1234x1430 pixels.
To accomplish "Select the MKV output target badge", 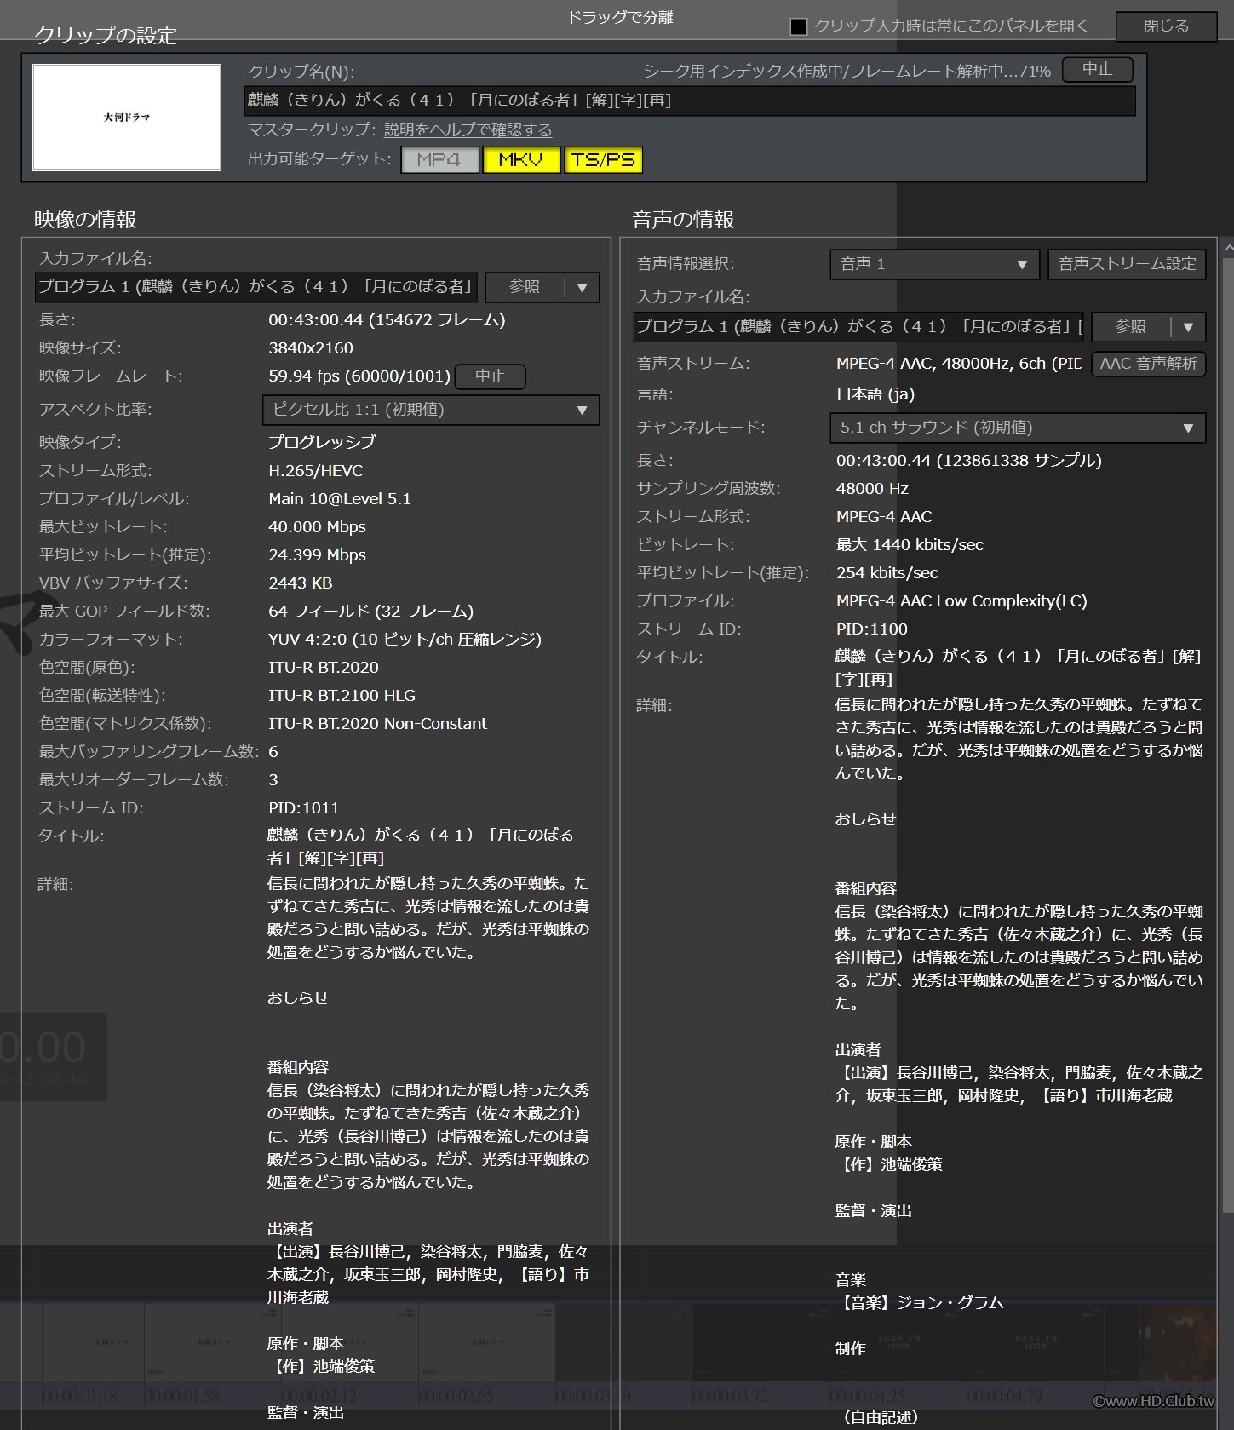I will (x=521, y=159).
